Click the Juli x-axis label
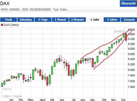Viewport: 137px width, 101px height. point(74,100)
